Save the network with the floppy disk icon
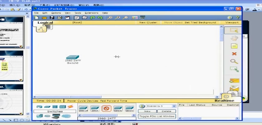This screenshot has height=125, width=262. click(x=52, y=17)
